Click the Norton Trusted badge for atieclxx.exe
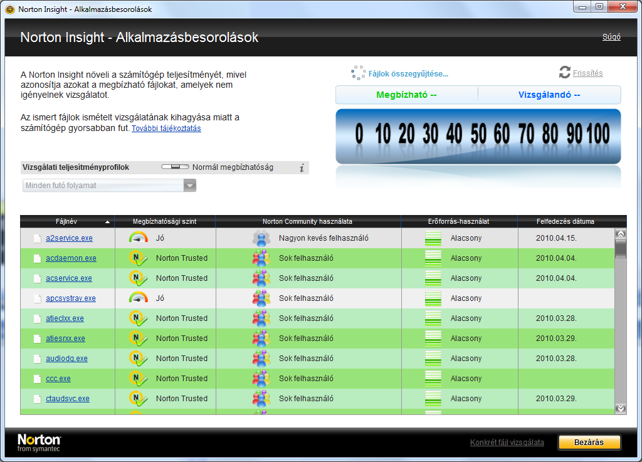Viewport: 642px width, 462px height. pyautogui.click(x=139, y=318)
